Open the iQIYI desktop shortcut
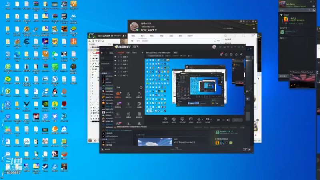Image resolution: width=320 pixels, height=180 pixels. [55, 66]
